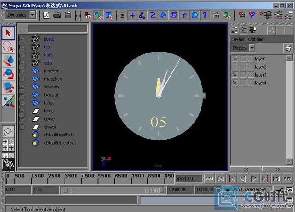Click the Play backwards button

click(x=243, y=178)
